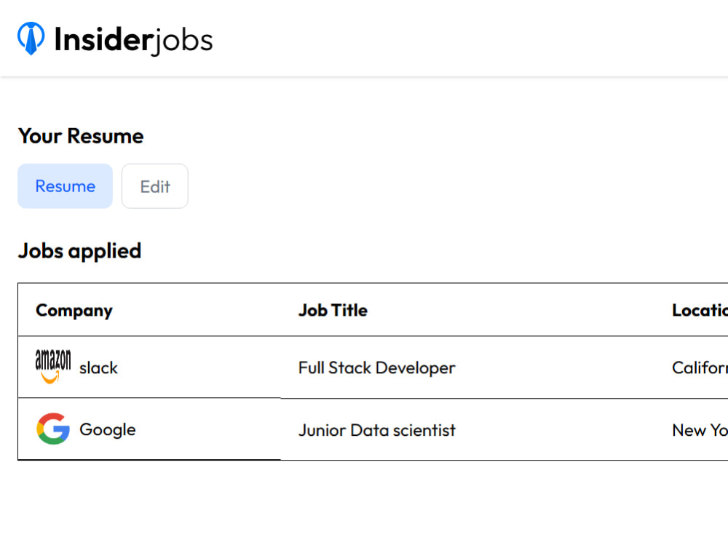Select the Google company name
This screenshot has height=545, width=728.
tap(108, 430)
